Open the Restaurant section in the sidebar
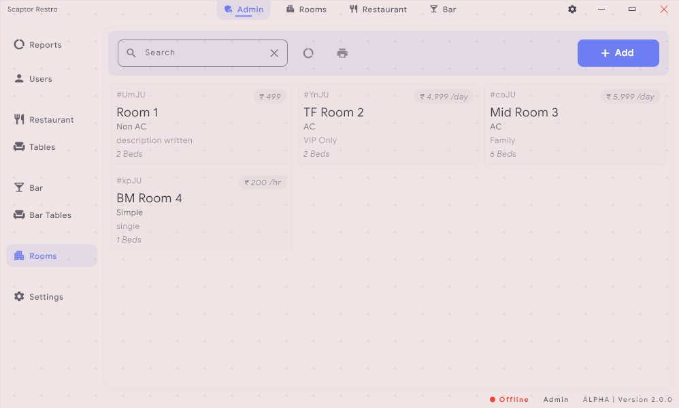Image resolution: width=679 pixels, height=408 pixels. [51, 120]
